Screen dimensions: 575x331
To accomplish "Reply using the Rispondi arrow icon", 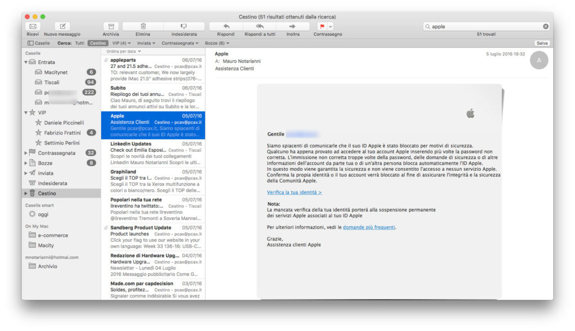I will 226,26.
